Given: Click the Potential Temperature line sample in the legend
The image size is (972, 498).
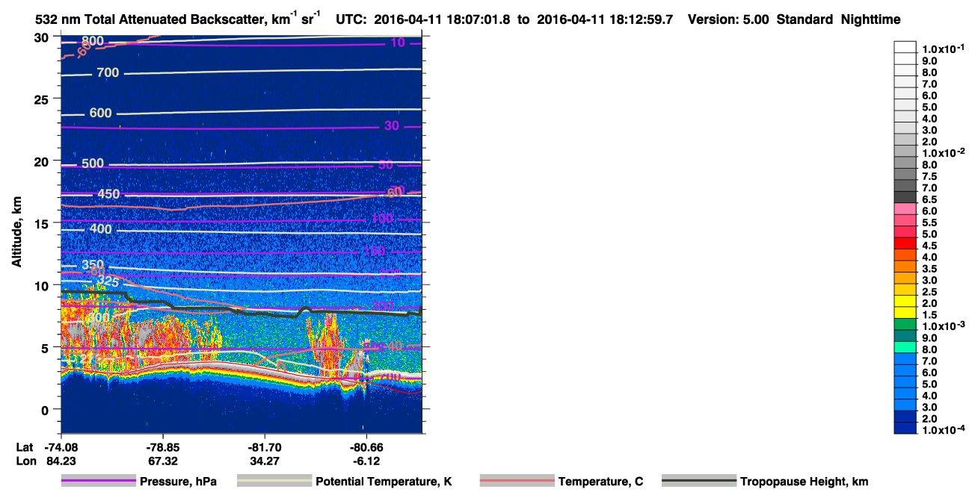Looking at the screenshot, I should [274, 481].
